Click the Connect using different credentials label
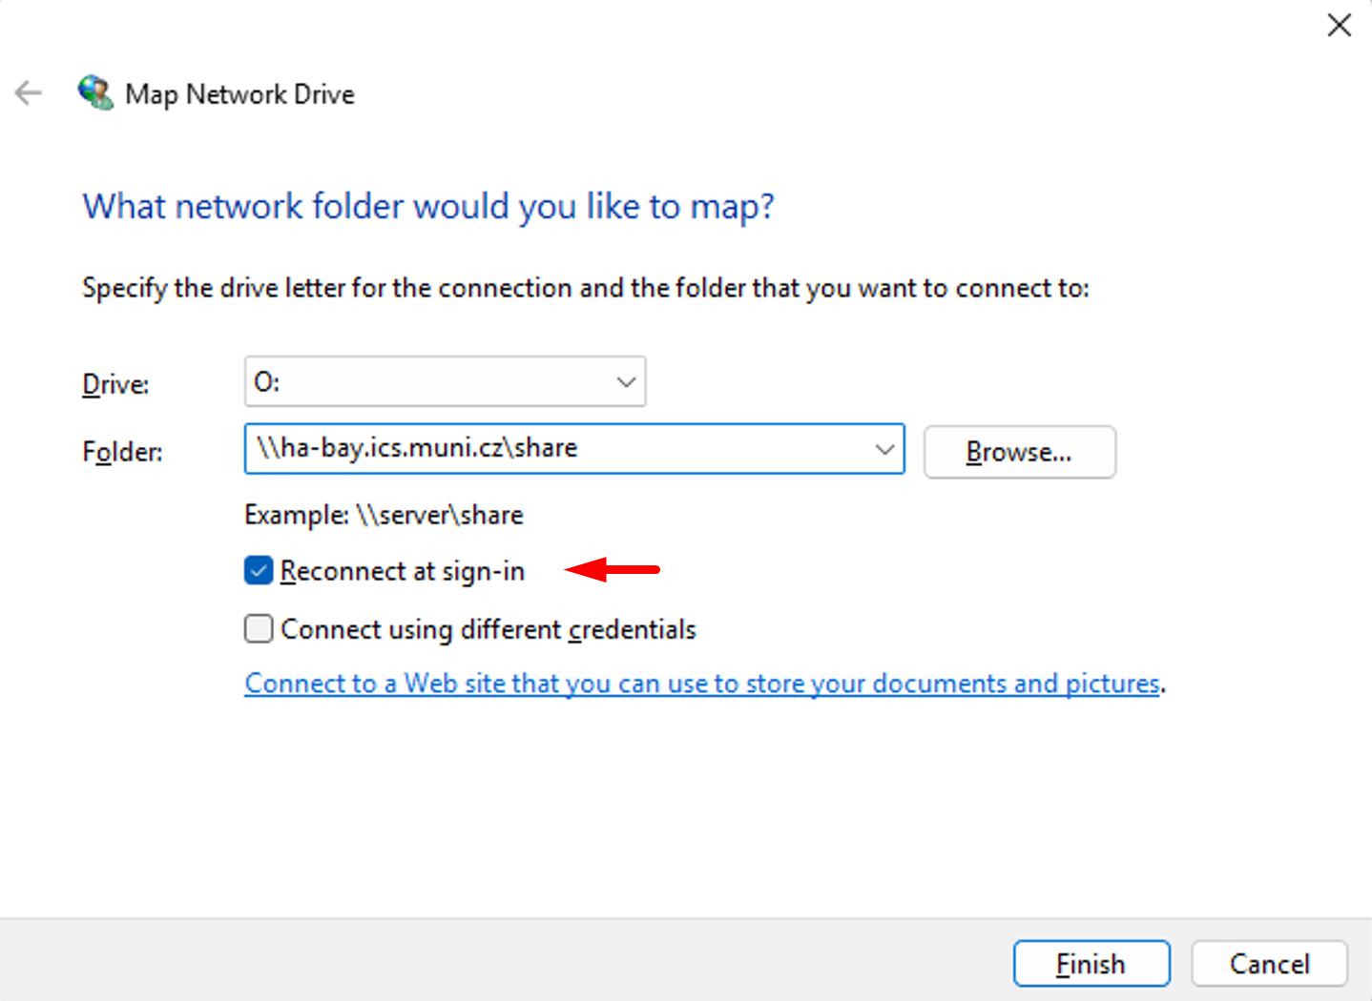The height and width of the screenshot is (1001, 1372). coord(489,630)
